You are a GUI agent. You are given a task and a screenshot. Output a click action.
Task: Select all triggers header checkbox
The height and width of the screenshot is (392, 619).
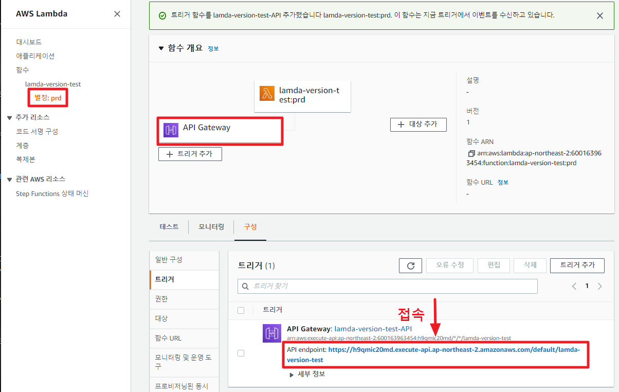tap(241, 310)
